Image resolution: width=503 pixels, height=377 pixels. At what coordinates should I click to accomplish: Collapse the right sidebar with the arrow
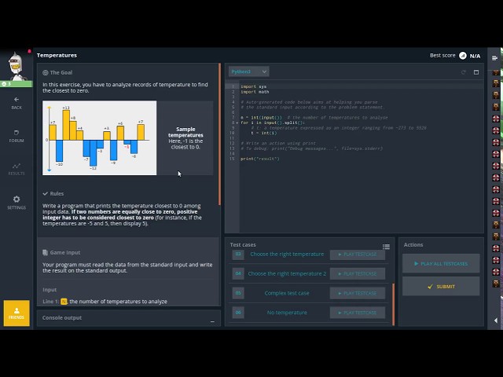pyautogui.click(x=496, y=320)
